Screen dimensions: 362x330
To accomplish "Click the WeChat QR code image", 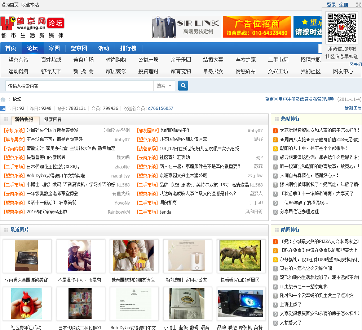I will (x=341, y=28).
